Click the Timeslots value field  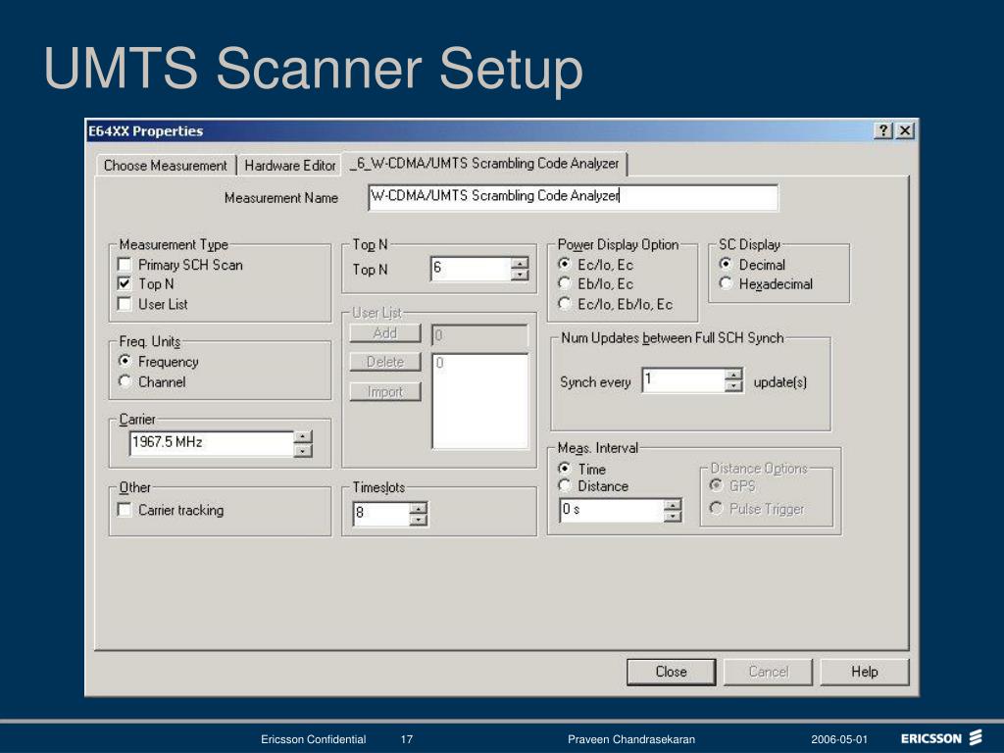click(381, 514)
